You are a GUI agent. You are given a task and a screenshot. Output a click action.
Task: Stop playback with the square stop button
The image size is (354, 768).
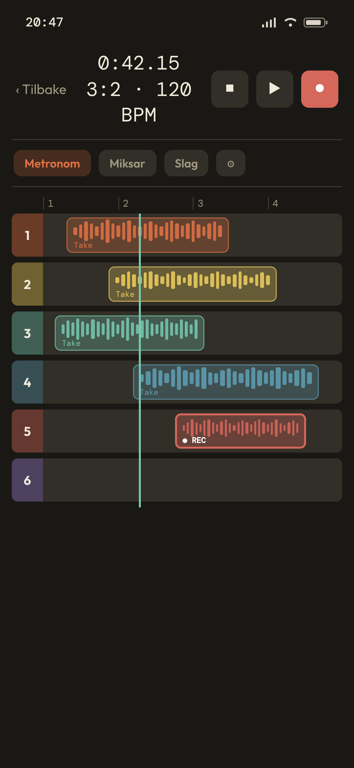230,89
